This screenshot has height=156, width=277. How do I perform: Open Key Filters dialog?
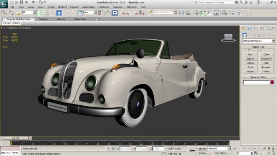(x=222, y=153)
